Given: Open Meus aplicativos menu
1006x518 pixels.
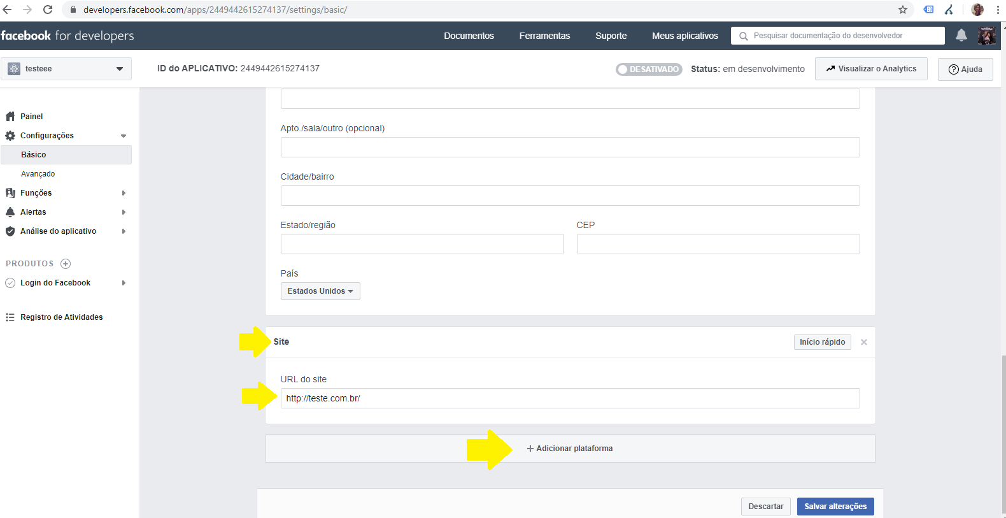Looking at the screenshot, I should coord(684,36).
